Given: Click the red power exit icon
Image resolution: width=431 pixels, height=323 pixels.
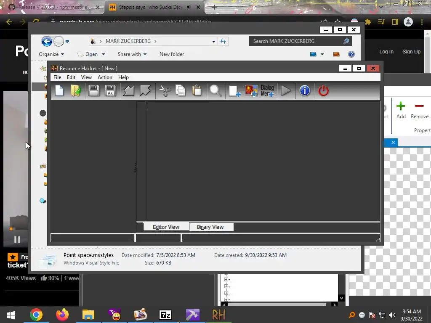Looking at the screenshot, I should tap(323, 91).
